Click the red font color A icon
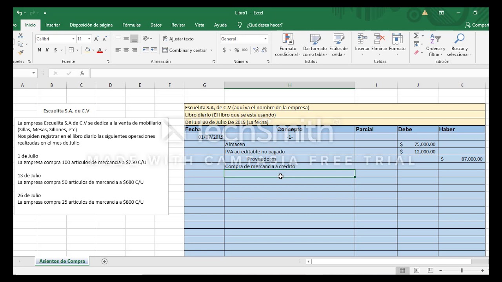502x282 pixels. [x=100, y=50]
